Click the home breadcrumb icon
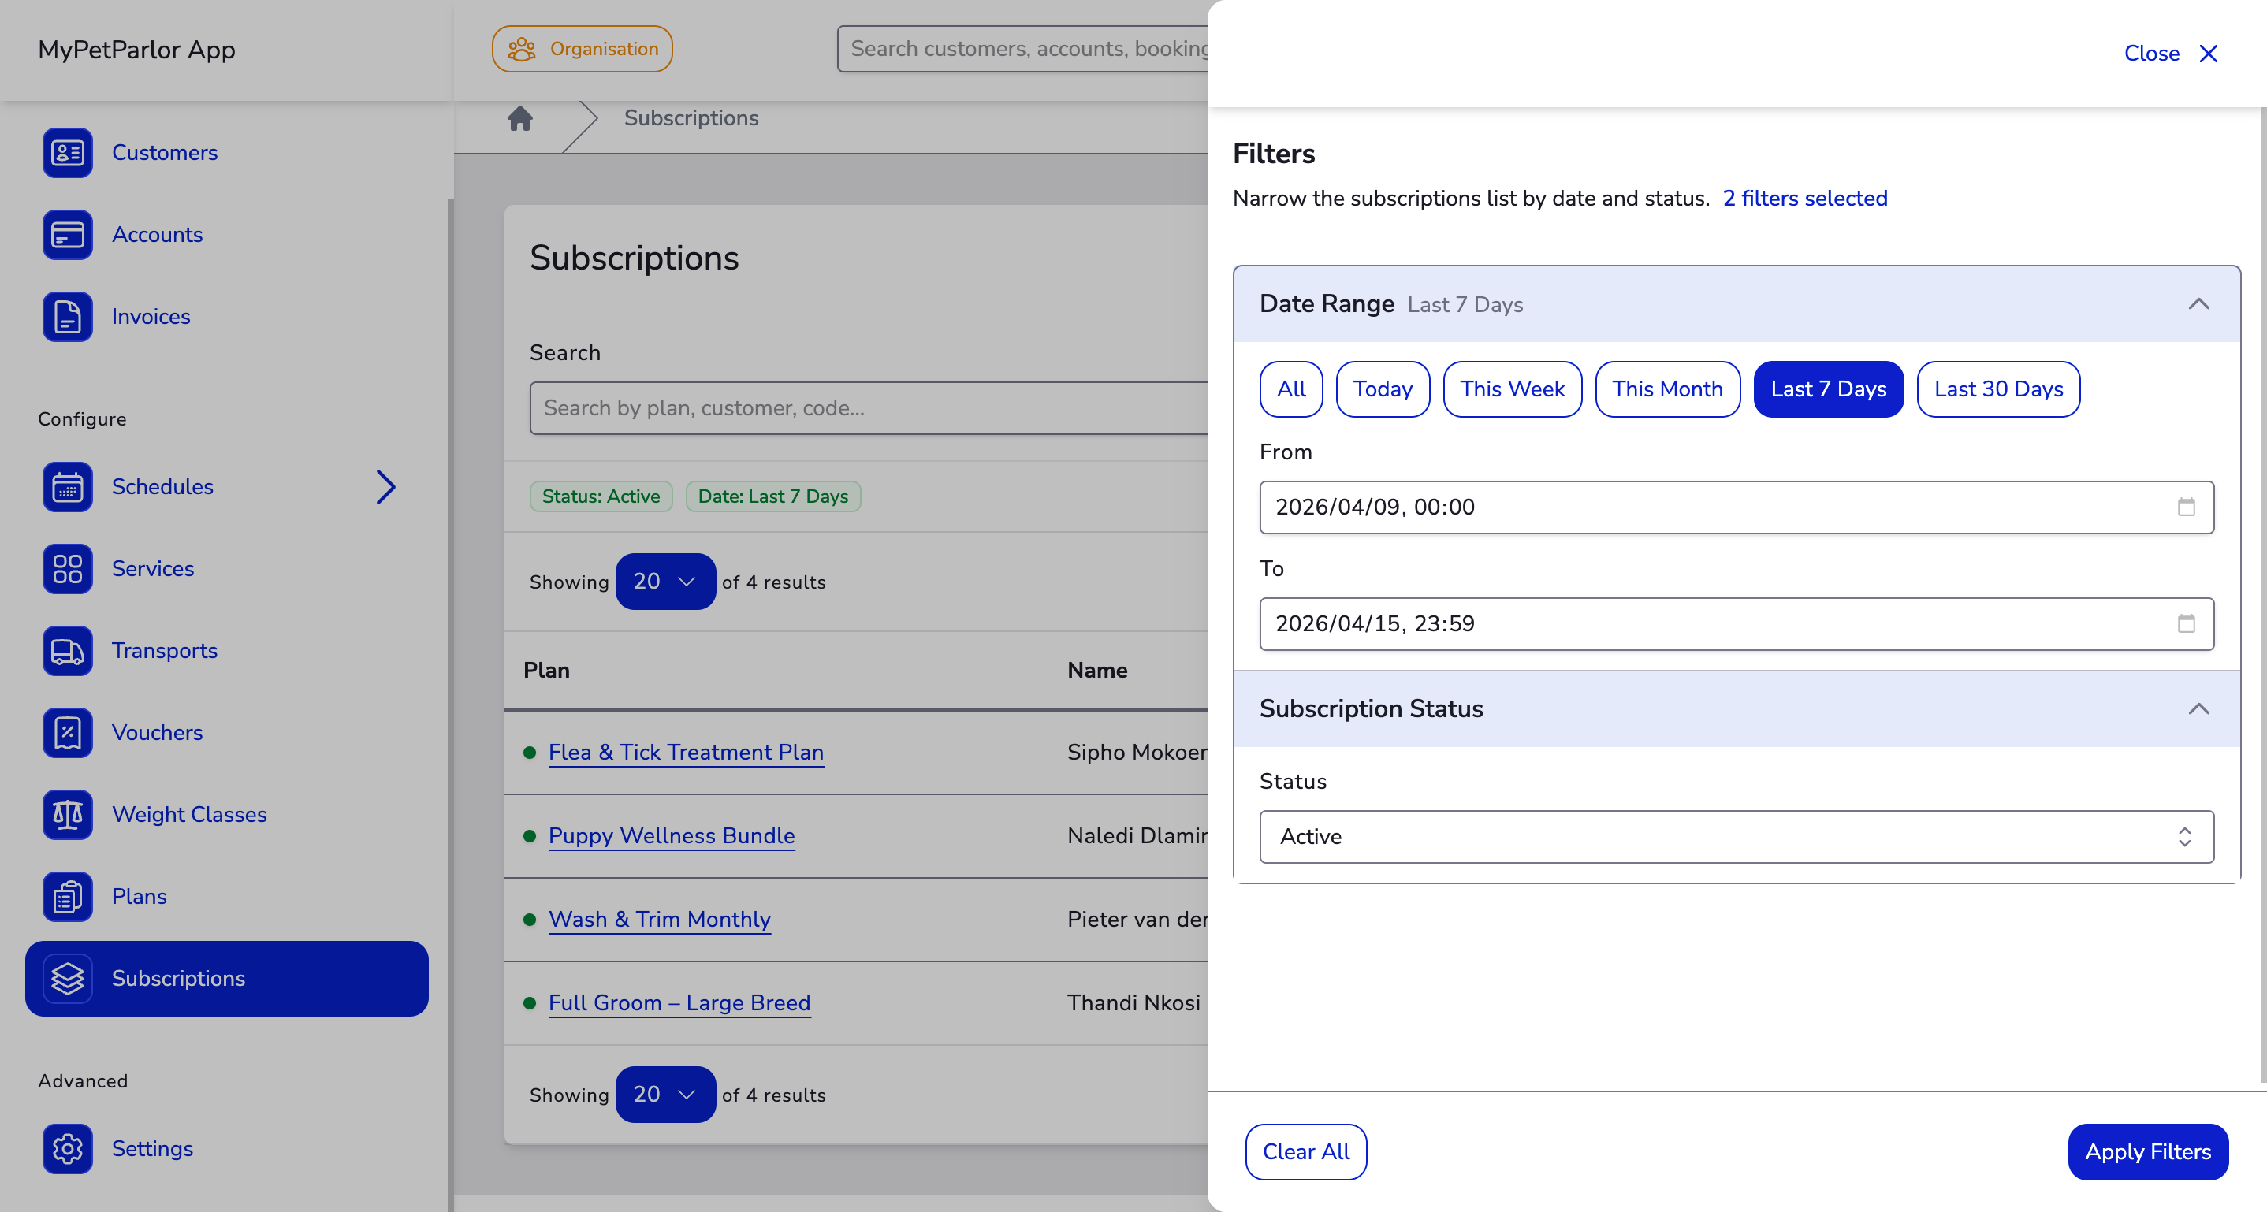Viewport: 2267px width, 1212px height. 520,118
